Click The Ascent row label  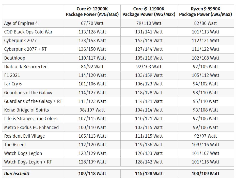pos(15,145)
